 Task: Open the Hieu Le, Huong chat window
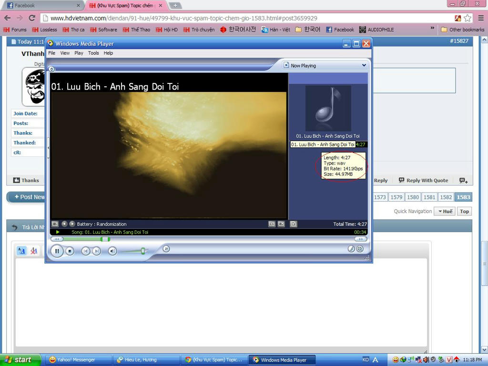[x=146, y=360]
